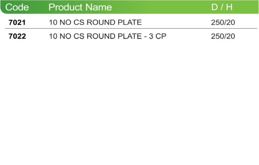Click the word ROUND in row 7022
The width and height of the screenshot is (259, 165).
(x=101, y=36)
